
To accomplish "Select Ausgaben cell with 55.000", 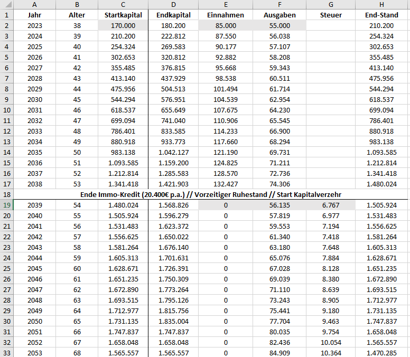I will [x=279, y=25].
